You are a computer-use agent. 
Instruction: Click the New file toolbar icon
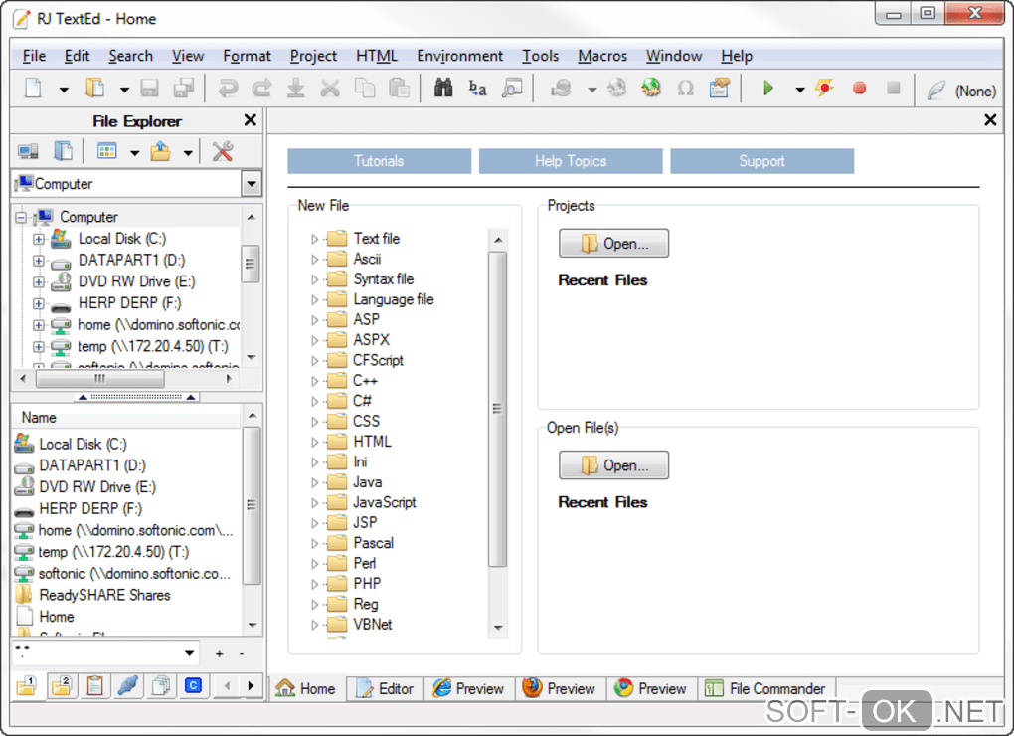(33, 88)
